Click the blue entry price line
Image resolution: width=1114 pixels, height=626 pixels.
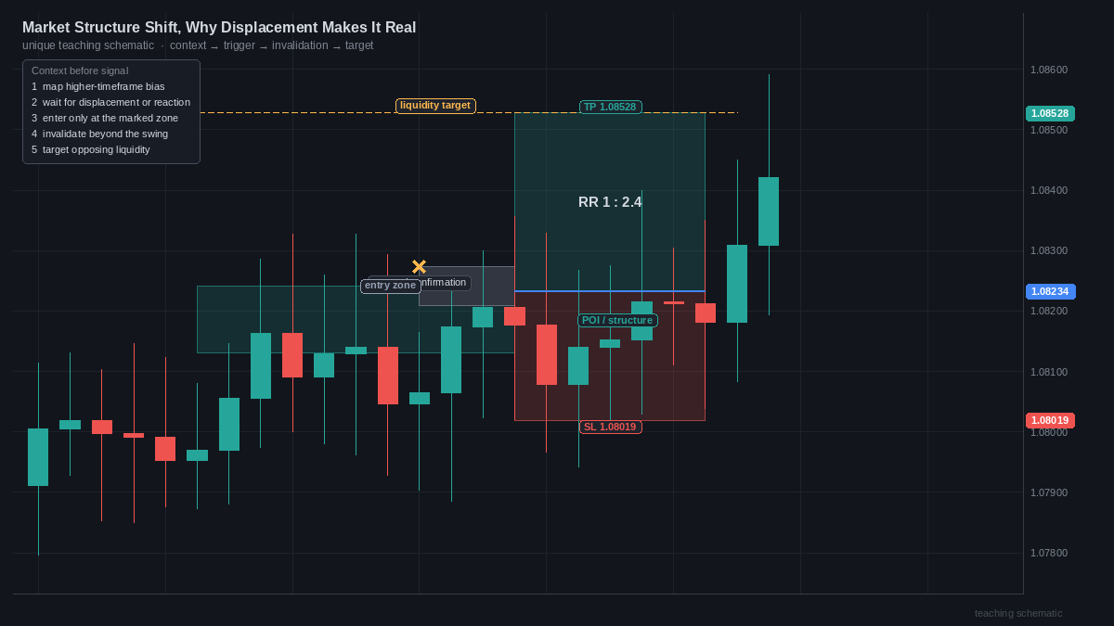tap(610, 291)
